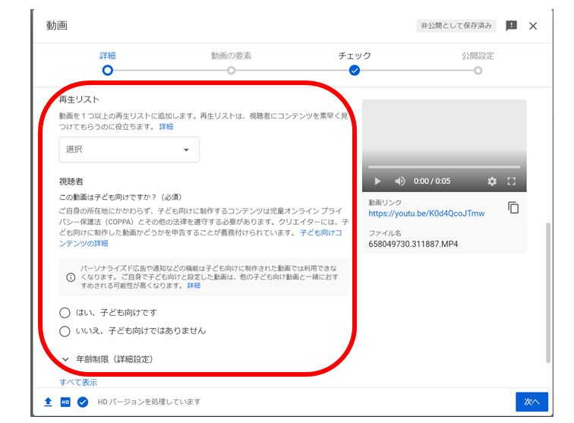Viewport: 574px width, 423px height.
Task: Click すべて表示 link
Action: (78, 382)
